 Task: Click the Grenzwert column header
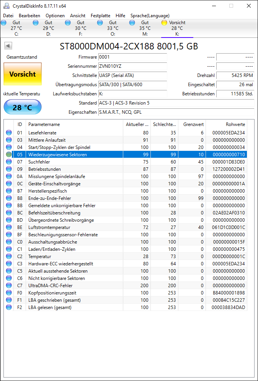pyautogui.click(x=192, y=124)
